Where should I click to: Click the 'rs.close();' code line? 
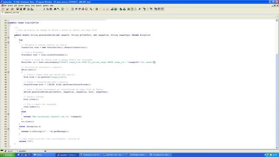point(27,122)
